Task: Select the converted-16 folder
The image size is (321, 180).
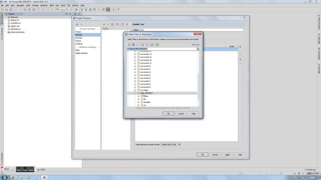Action: point(146,60)
